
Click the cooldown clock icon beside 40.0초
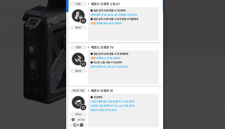pyautogui.click(x=73, y=120)
